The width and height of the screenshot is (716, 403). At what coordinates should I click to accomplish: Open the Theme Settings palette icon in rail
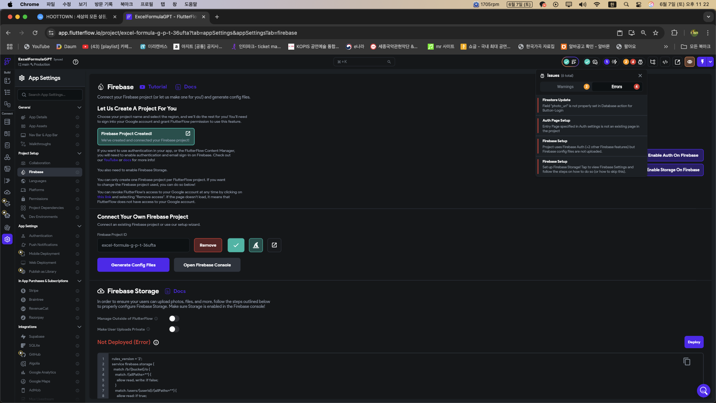pyautogui.click(x=7, y=228)
